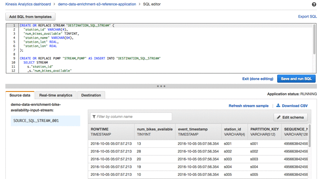The image size is (320, 179).
Task: Click SQL editor line 1 CREATE STREAM
Action: pos(67,26)
